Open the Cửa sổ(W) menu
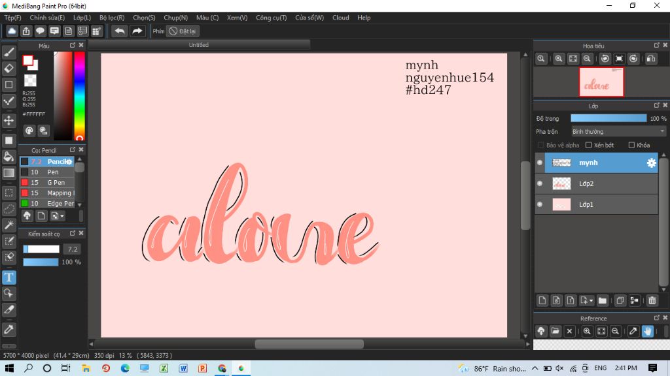 tap(309, 18)
